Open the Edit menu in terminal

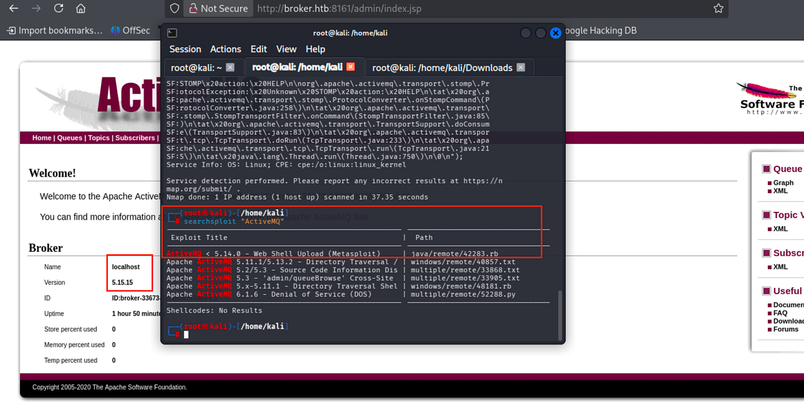pyautogui.click(x=258, y=49)
